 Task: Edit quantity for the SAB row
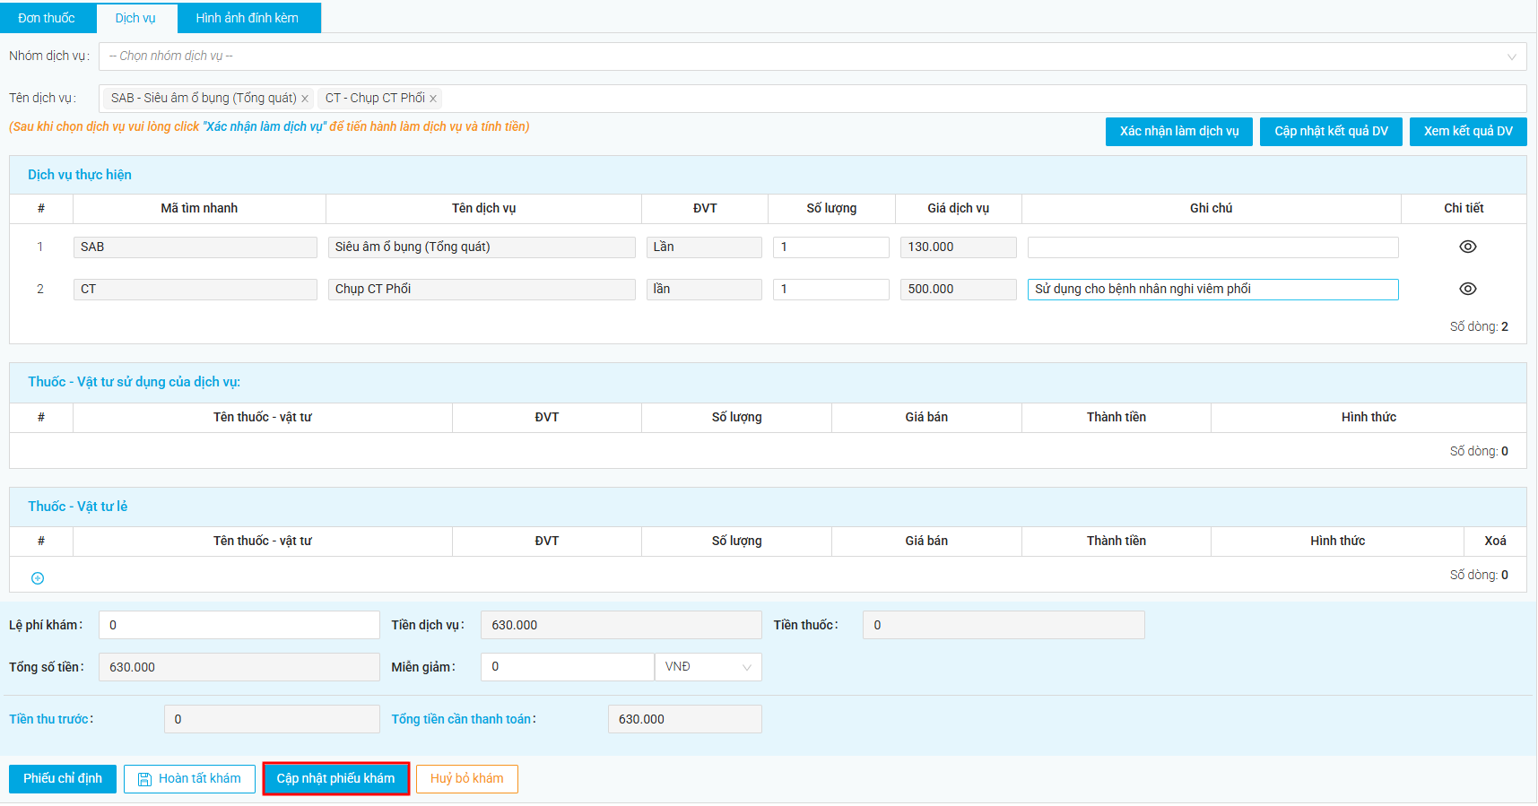point(831,247)
